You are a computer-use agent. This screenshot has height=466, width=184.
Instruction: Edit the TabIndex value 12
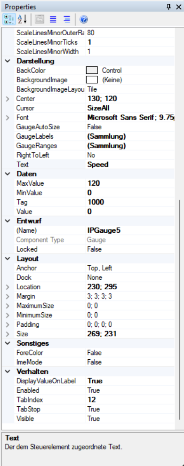pos(92,400)
